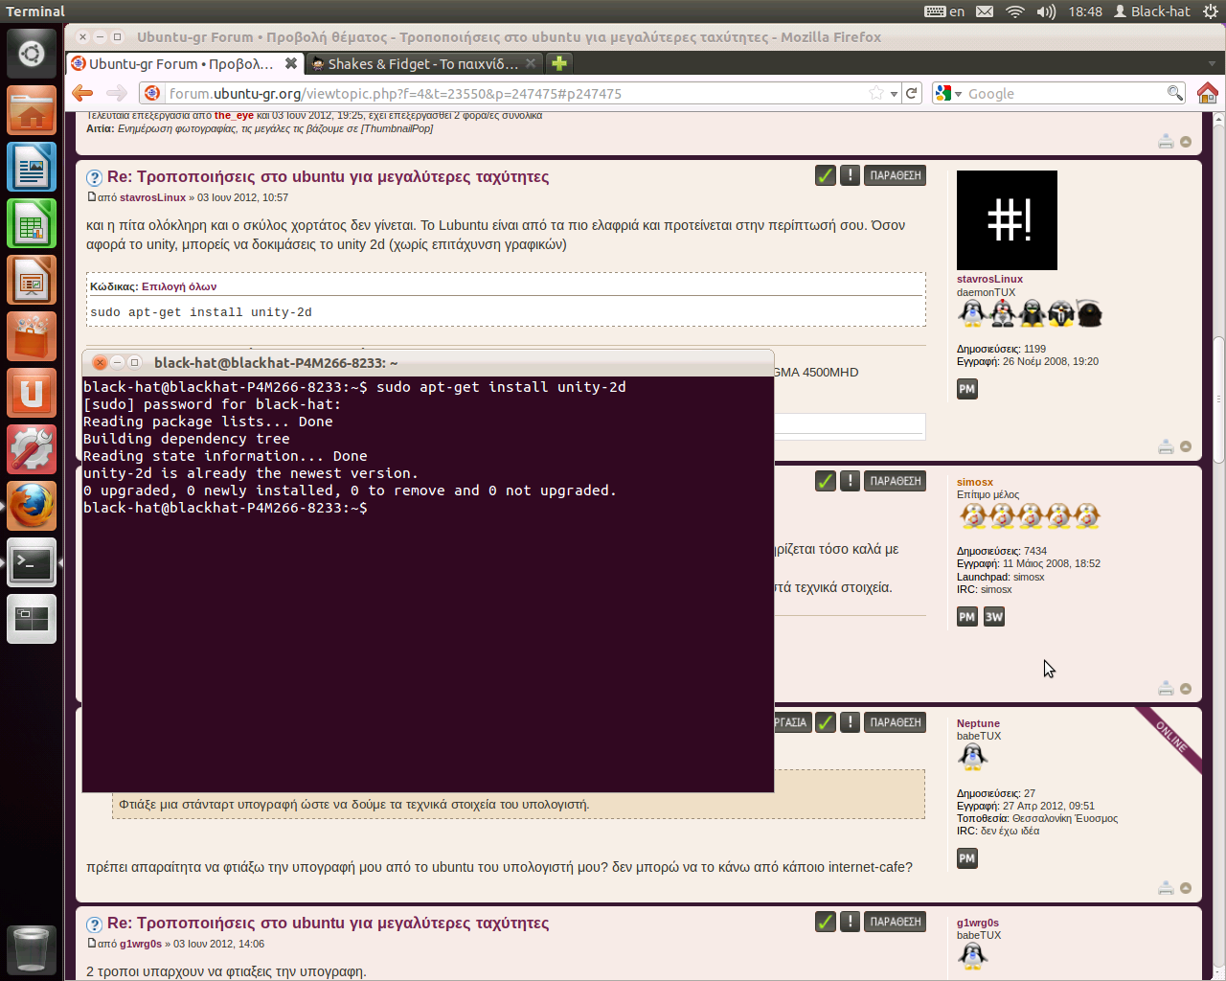Open a new tab with the plus button

coord(559,63)
